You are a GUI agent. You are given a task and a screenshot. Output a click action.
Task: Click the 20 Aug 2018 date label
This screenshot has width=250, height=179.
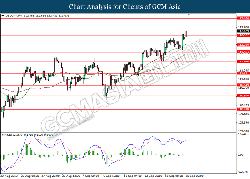point(9,176)
